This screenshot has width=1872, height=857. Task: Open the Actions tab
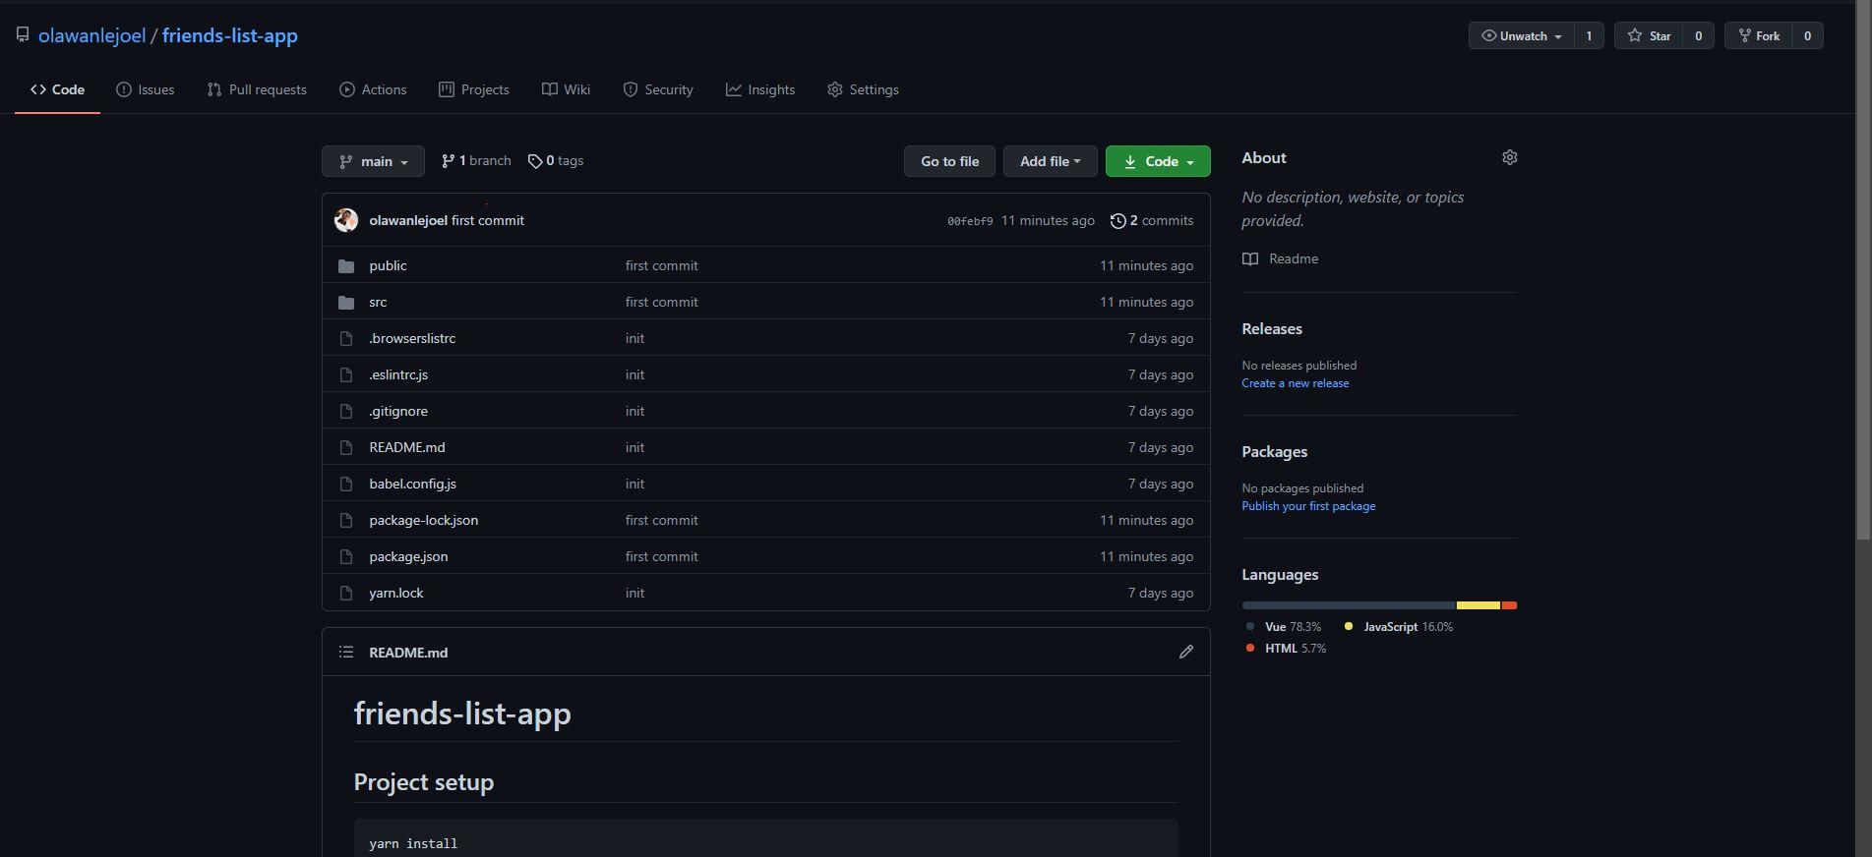[x=373, y=89]
